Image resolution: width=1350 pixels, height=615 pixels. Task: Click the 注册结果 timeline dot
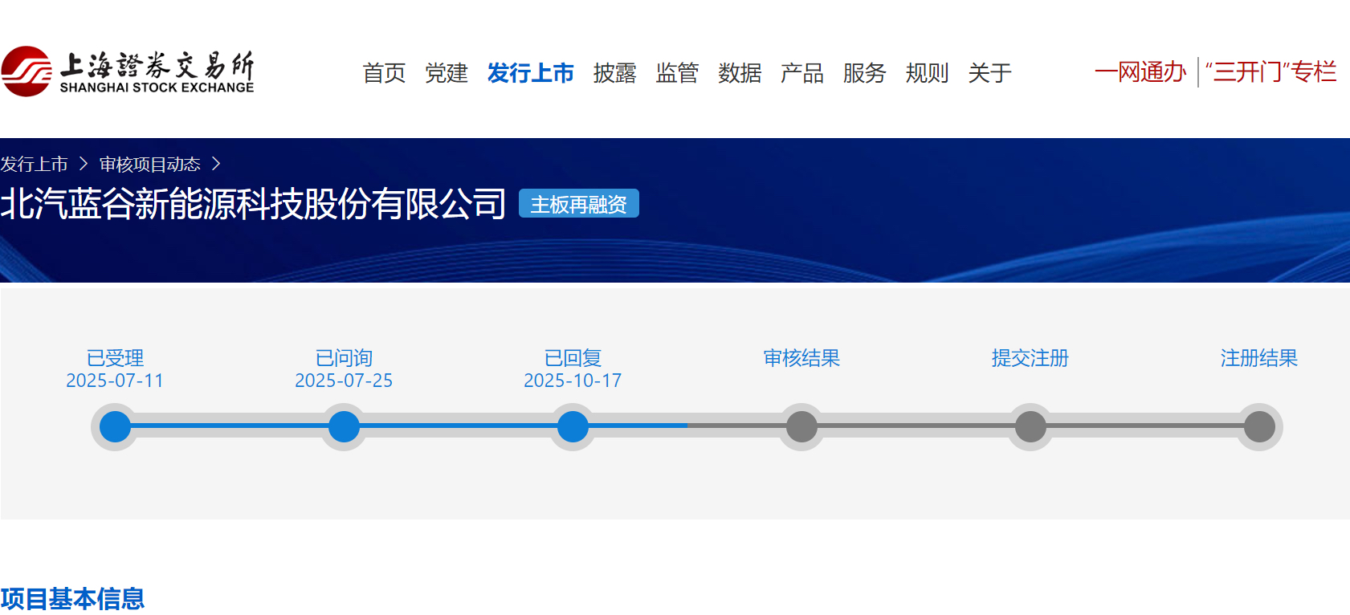[x=1259, y=426]
